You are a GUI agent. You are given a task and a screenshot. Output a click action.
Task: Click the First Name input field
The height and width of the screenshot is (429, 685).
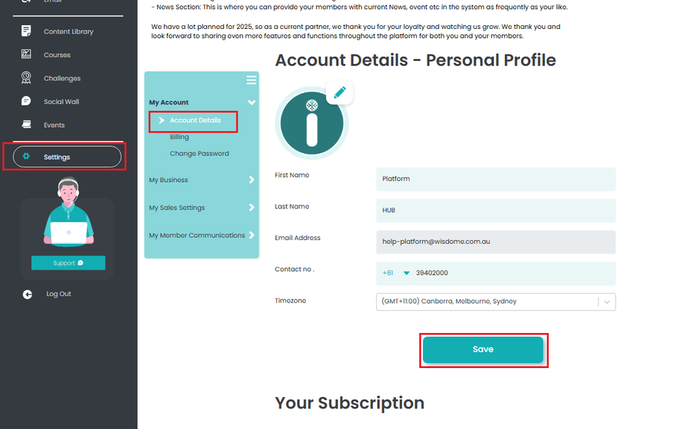495,179
